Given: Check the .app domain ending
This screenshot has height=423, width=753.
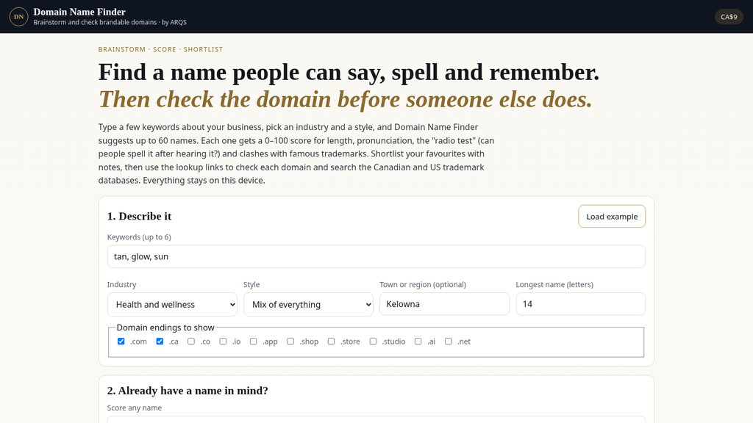Looking at the screenshot, I should 253,341.
